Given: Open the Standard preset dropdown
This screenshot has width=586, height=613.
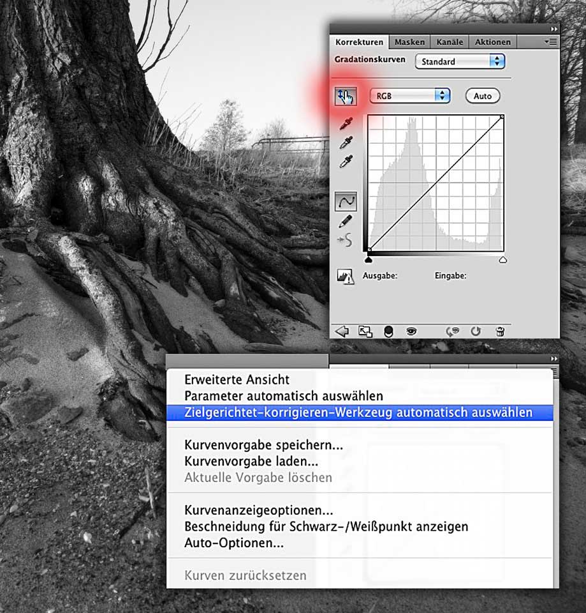Looking at the screenshot, I should pyautogui.click(x=460, y=61).
